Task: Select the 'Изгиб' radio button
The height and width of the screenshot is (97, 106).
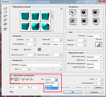Action: [x=25, y=50]
